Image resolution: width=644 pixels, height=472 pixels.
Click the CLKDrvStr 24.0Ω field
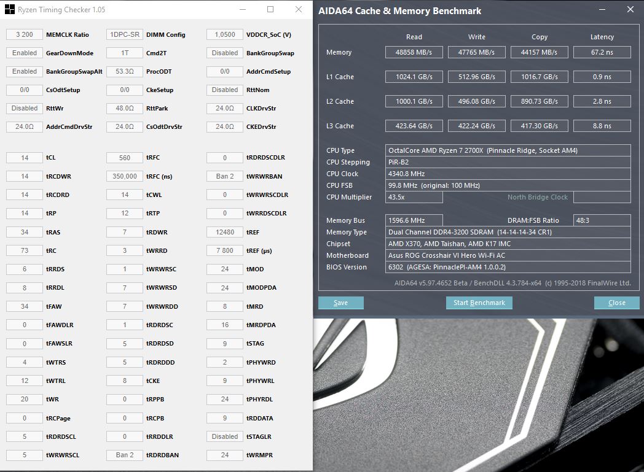tap(225, 108)
